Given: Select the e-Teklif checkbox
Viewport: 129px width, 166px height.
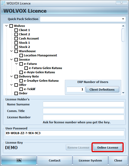Looking at the screenshot, I should tap(21, 89).
